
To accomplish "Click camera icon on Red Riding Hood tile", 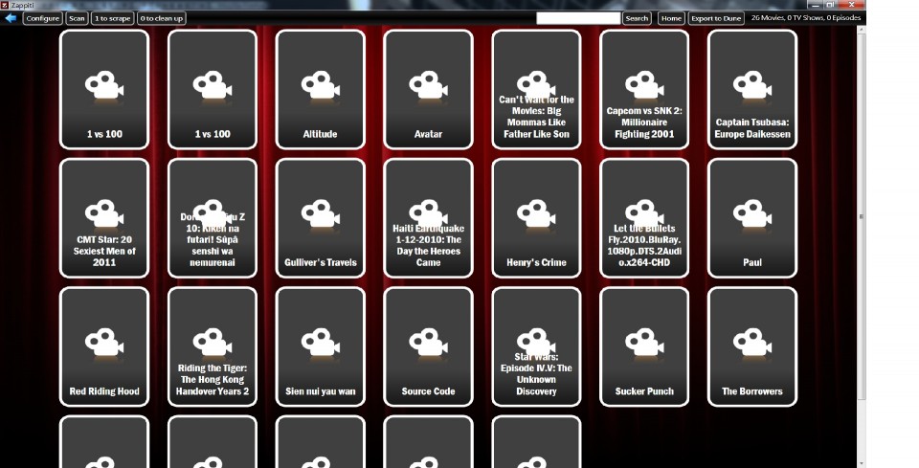I will 103,343.
